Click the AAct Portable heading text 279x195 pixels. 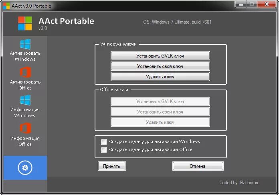66,21
